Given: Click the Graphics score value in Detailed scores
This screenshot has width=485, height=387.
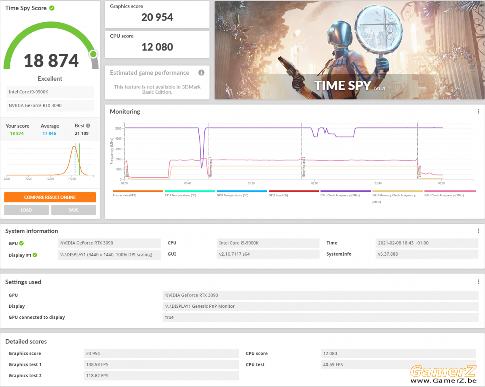Looking at the screenshot, I should (161, 353).
